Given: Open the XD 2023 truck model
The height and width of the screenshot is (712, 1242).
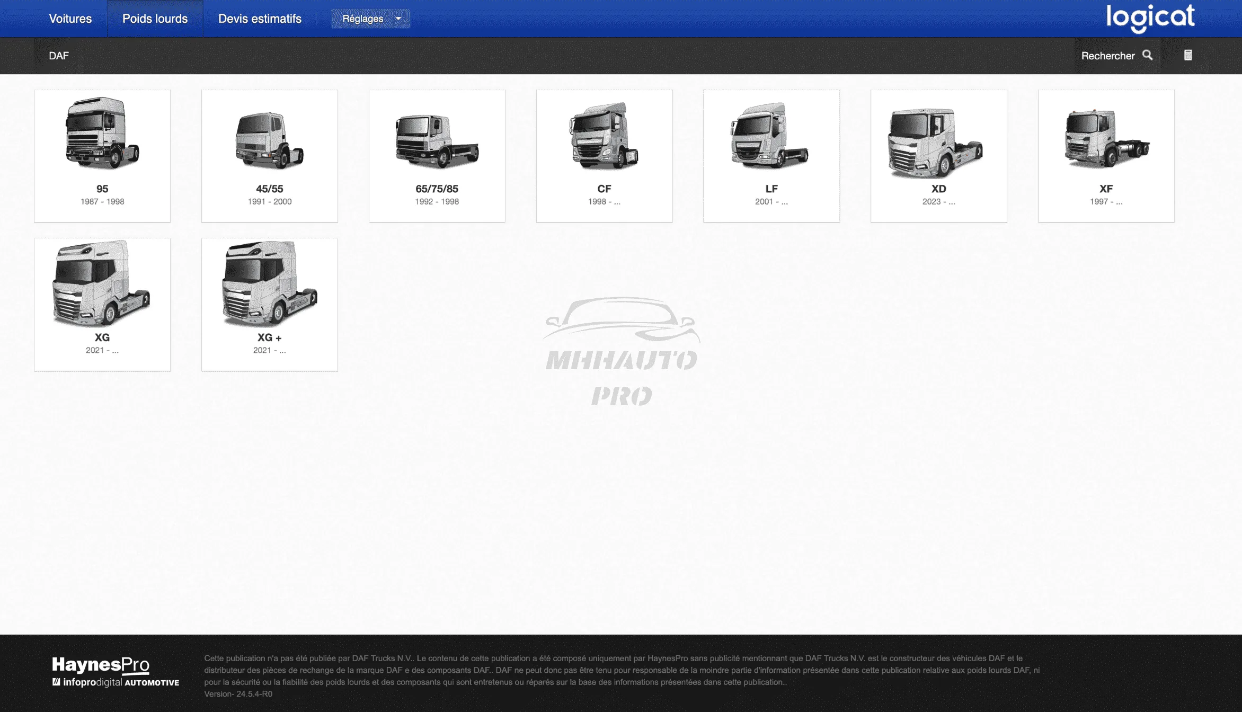Looking at the screenshot, I should click(938, 156).
